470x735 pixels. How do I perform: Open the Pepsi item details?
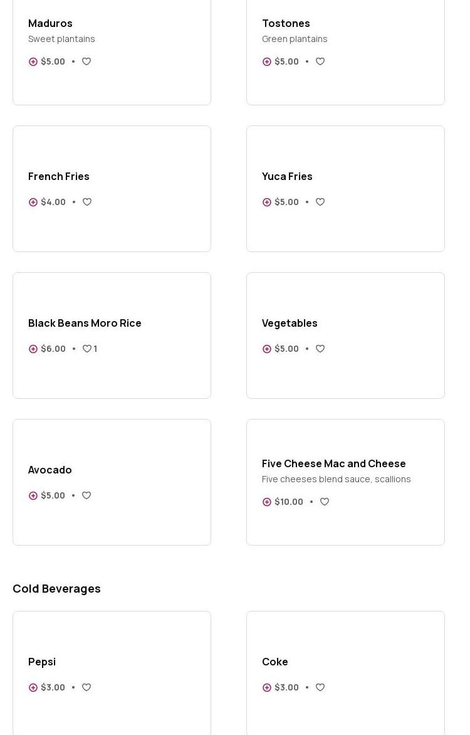coord(42,662)
